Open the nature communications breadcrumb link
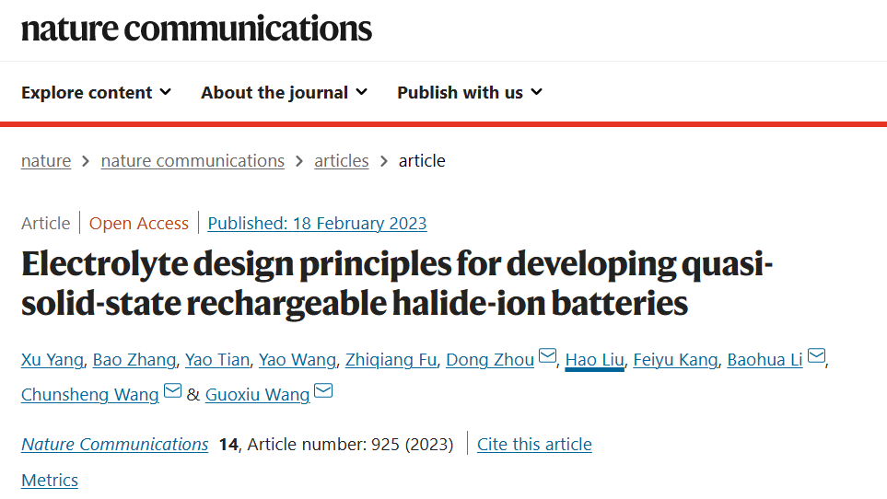Screen dimensions: 887x499 [193, 161]
